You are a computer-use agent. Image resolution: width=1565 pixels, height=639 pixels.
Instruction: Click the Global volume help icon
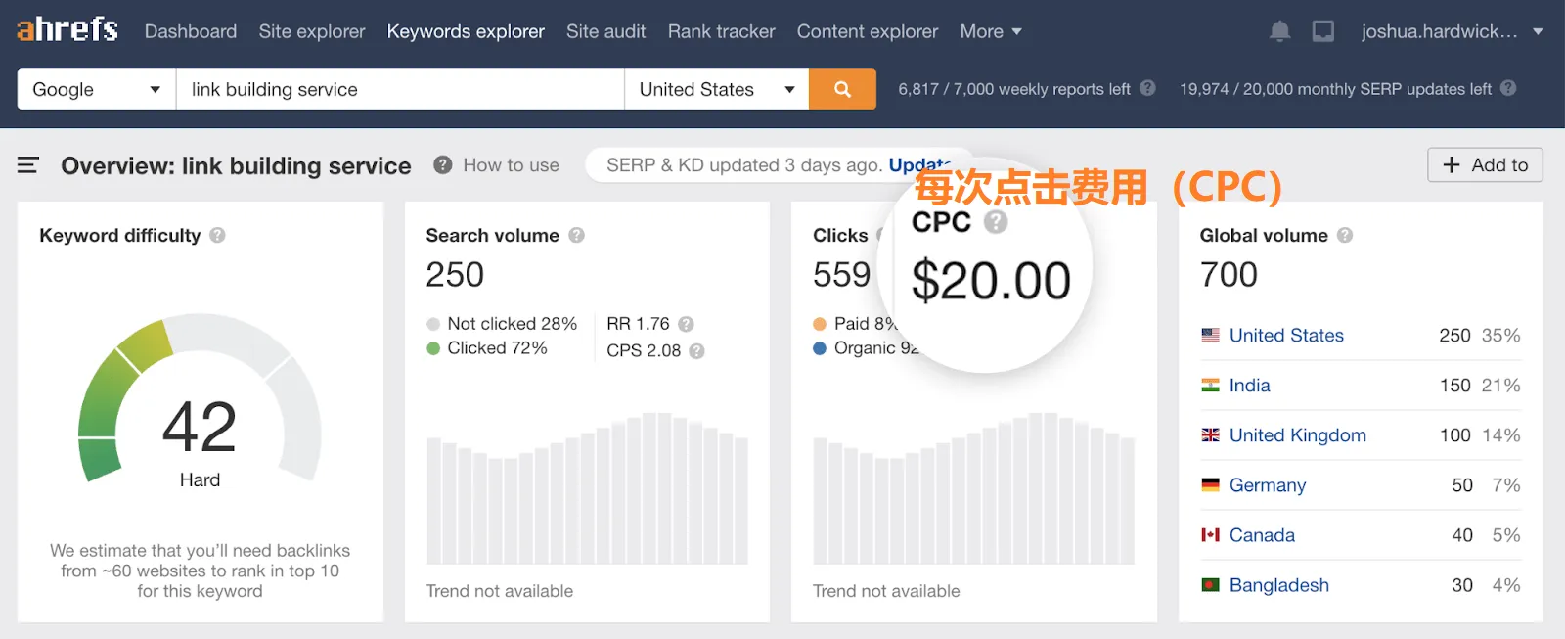[1345, 235]
